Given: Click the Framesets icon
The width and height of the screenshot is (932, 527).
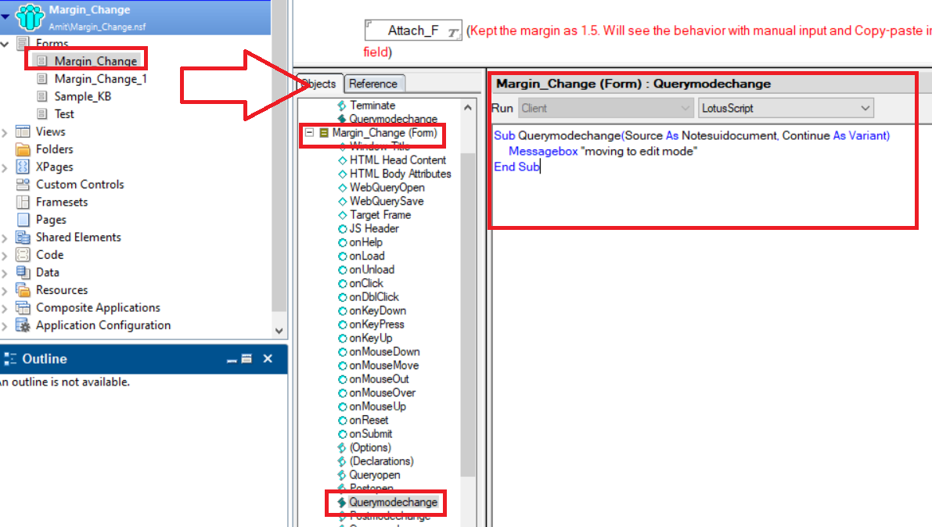Looking at the screenshot, I should 23,202.
